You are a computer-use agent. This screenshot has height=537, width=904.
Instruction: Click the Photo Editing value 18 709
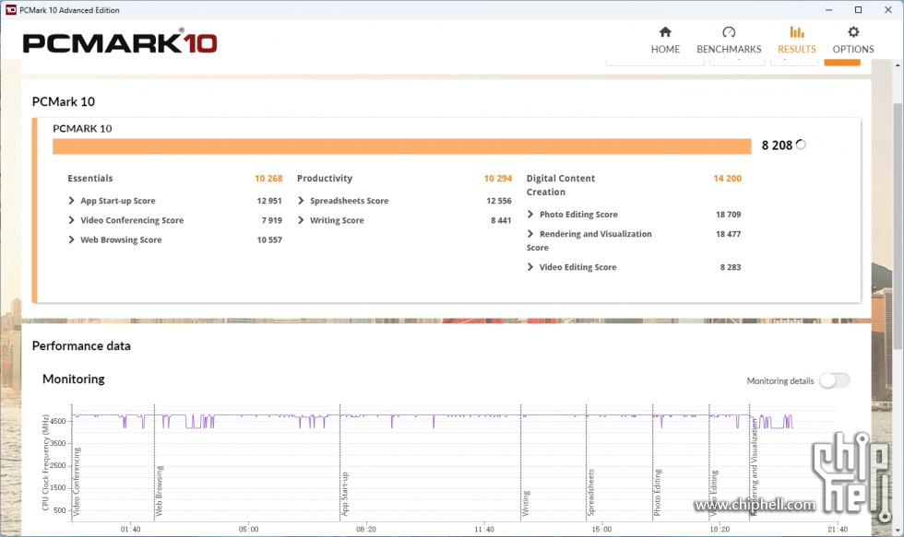(x=728, y=215)
